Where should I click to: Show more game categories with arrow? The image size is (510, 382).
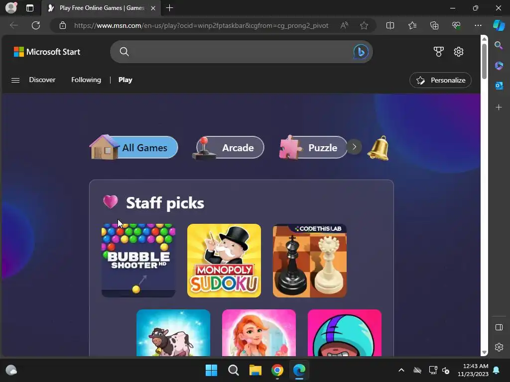pos(354,147)
